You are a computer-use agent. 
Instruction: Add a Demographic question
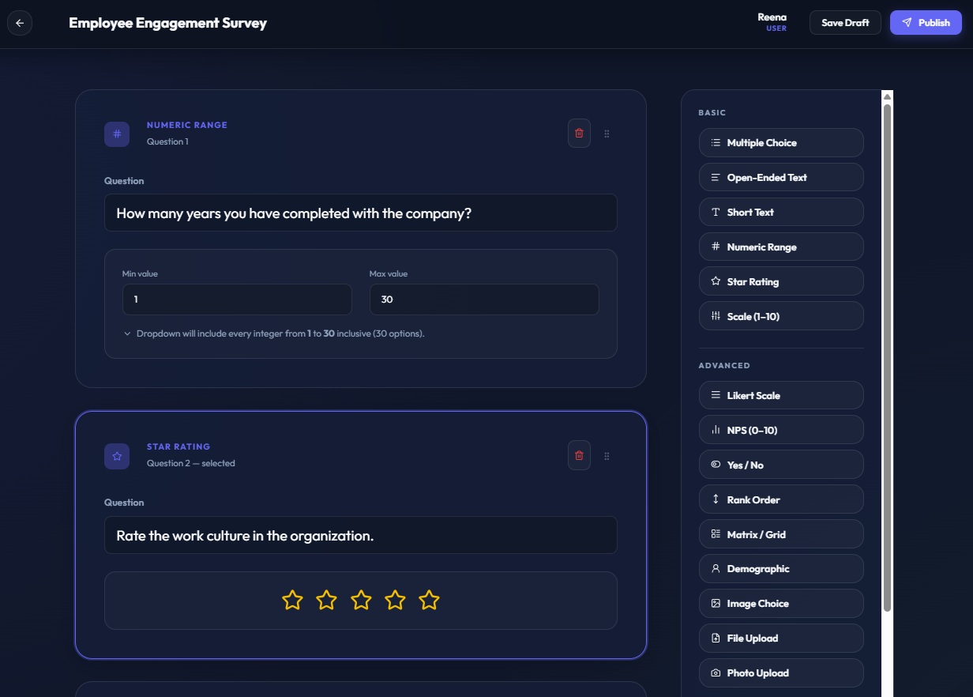point(781,568)
